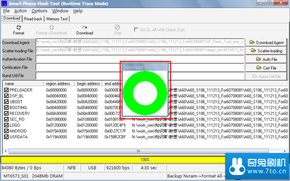The image size is (290, 181).
Task: Click the RECOVERY region address 0x00A80000
Action: tap(56, 113)
